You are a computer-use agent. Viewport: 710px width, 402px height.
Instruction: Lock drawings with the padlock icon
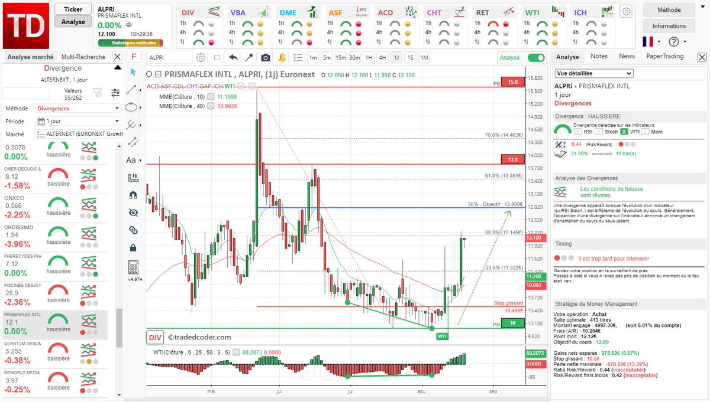(133, 247)
